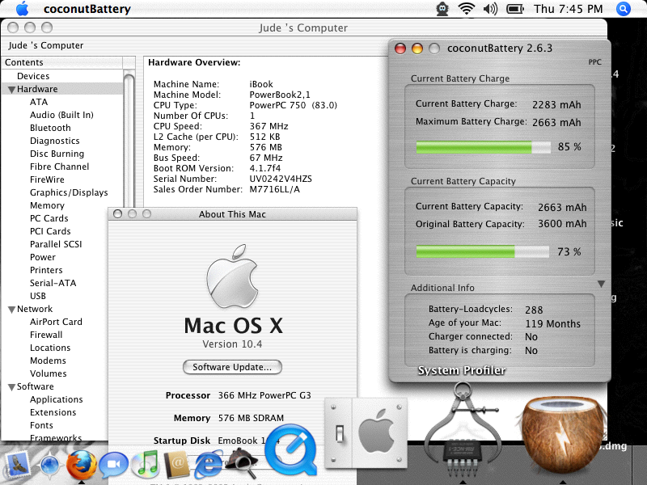Viewport: 647px width, 485px height.
Task: Select PC Cards item
Action: click(x=49, y=218)
